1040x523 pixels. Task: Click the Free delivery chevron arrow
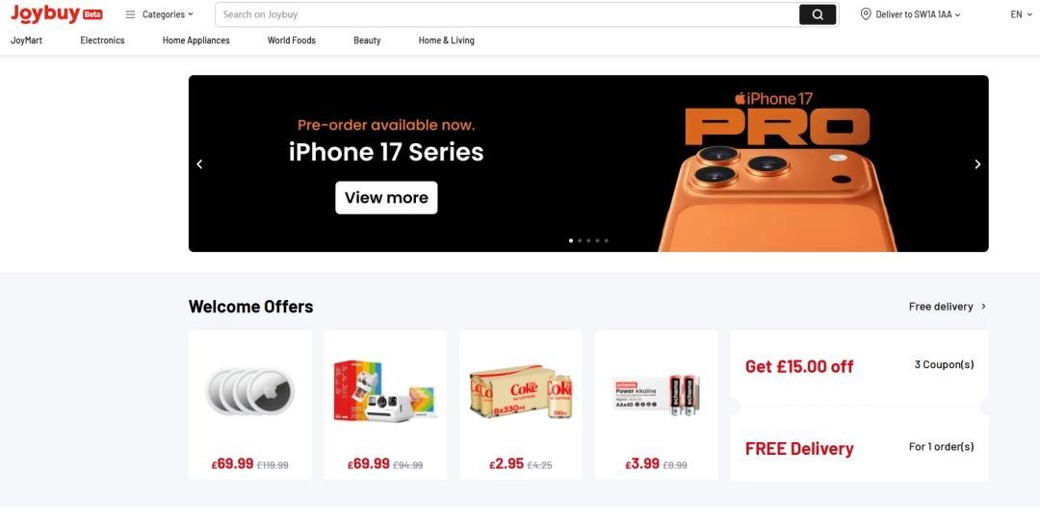click(x=983, y=307)
